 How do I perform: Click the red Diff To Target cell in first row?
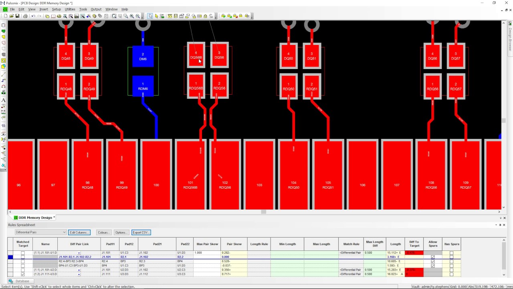pos(414,253)
